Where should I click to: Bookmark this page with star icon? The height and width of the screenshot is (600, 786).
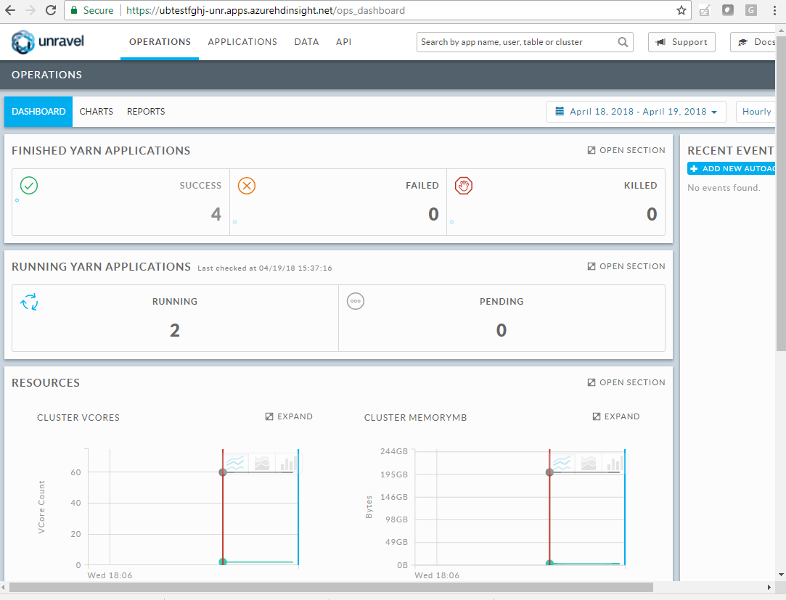pos(681,10)
